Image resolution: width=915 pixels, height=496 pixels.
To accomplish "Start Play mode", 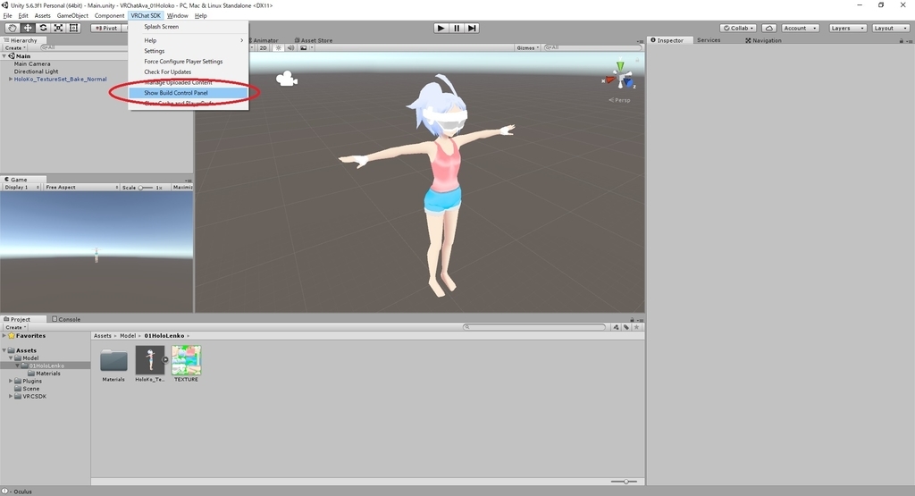I will point(441,28).
